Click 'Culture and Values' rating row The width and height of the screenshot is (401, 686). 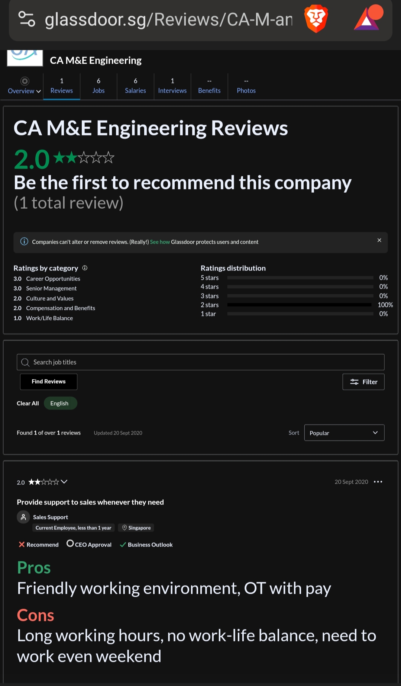pos(43,298)
